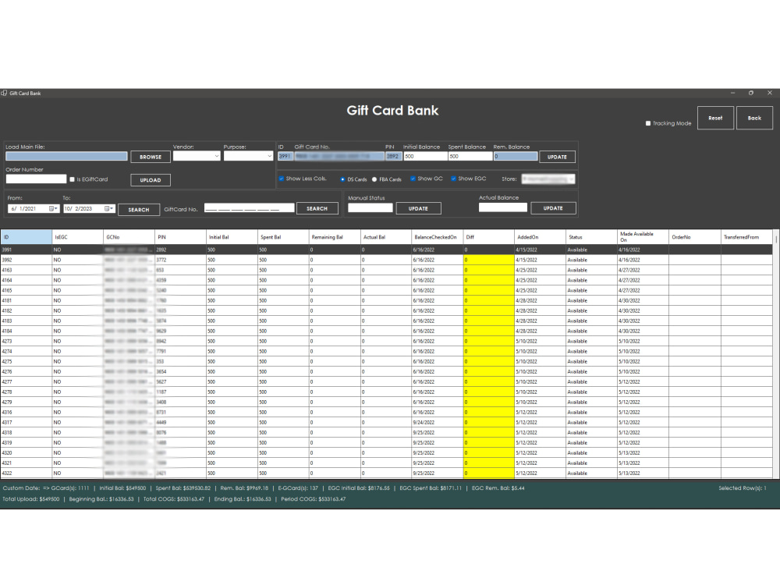Click the Gift Card Bank window icon

(4, 93)
